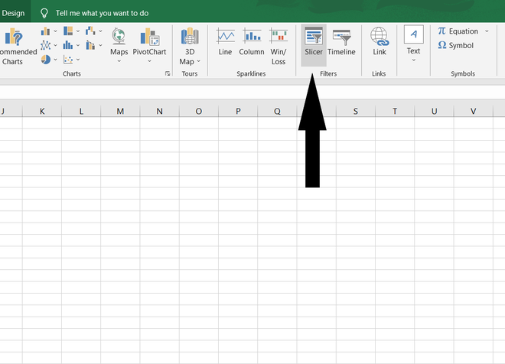Select column P header
Image resolution: width=505 pixels, height=364 pixels.
click(238, 112)
